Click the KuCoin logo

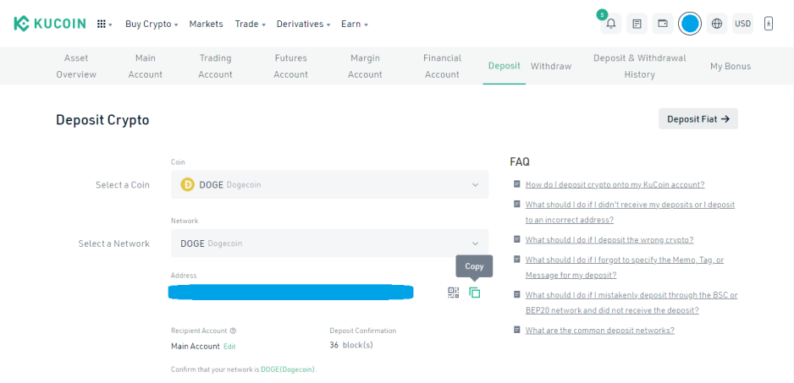click(x=50, y=24)
